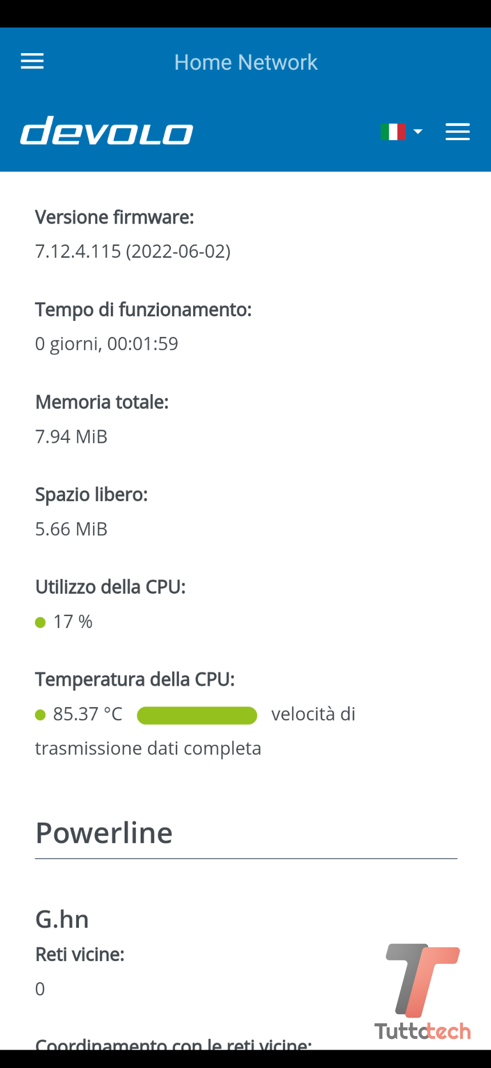This screenshot has width=491, height=1068.
Task: Open the app navigation hamburger menu
Action: [32, 61]
